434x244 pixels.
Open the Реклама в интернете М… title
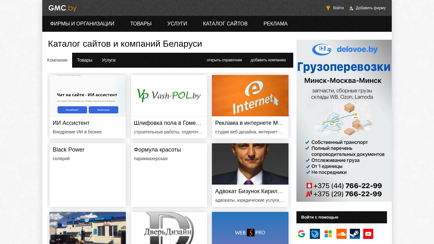coord(249,123)
